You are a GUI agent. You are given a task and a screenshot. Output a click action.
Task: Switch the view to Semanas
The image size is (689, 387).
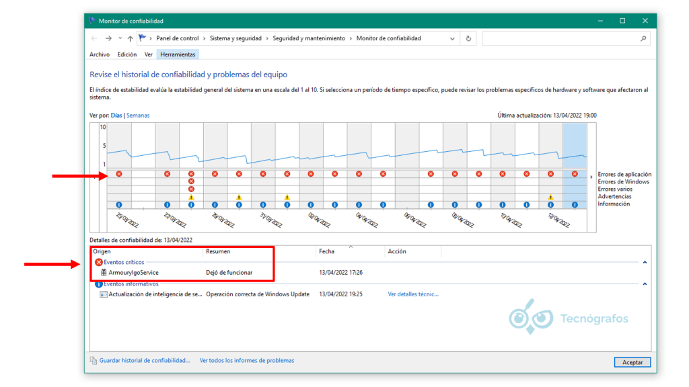pos(138,115)
